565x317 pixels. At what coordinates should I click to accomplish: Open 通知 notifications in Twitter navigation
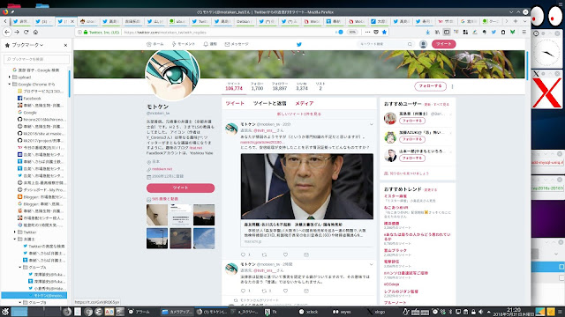[210, 44]
